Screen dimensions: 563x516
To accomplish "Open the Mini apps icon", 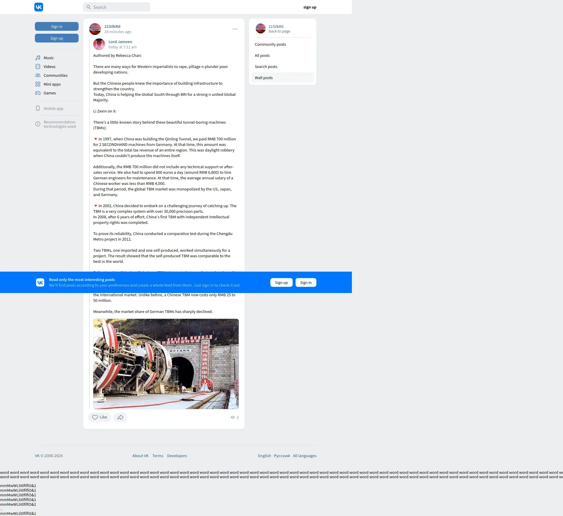I will (38, 84).
